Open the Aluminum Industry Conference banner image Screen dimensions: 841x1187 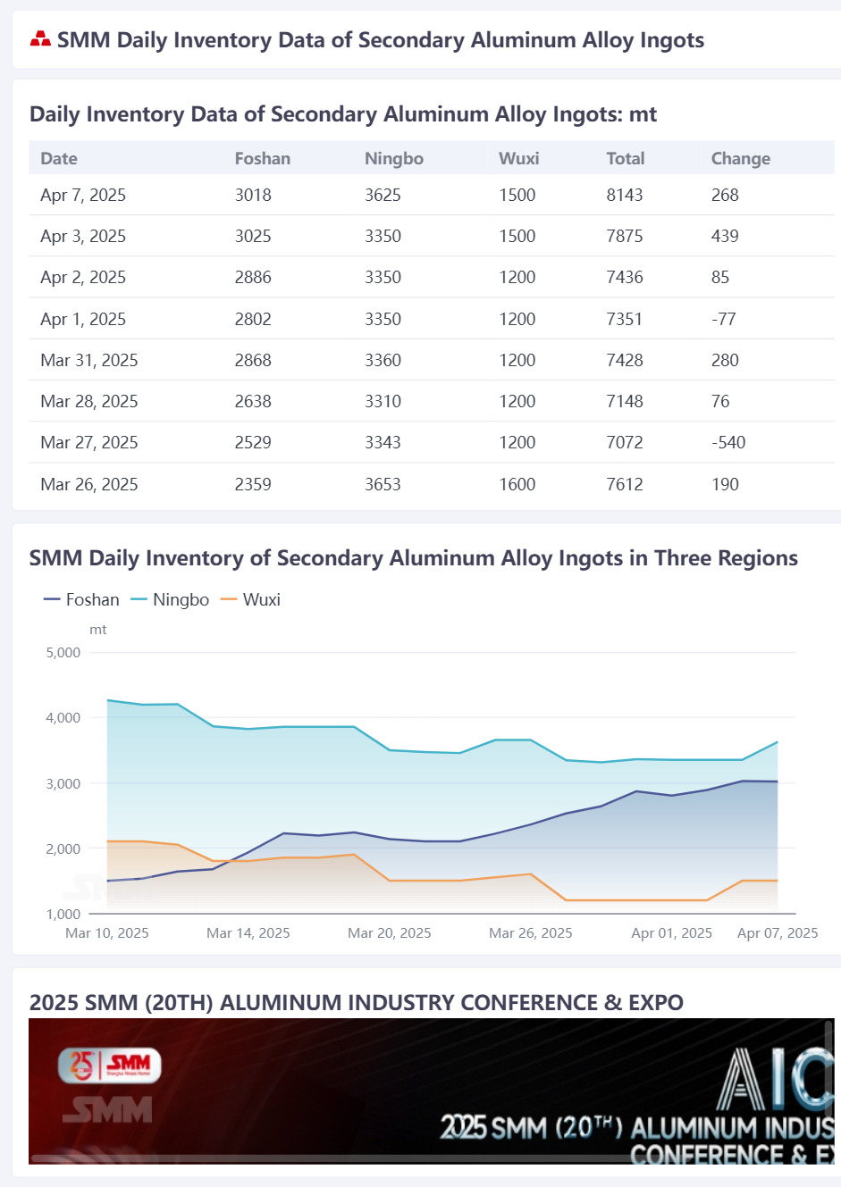(432, 1091)
